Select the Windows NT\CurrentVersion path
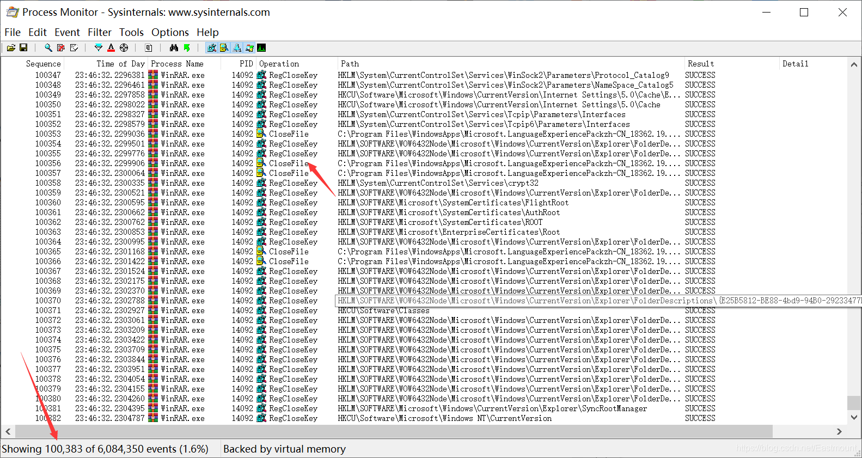 [x=444, y=418]
